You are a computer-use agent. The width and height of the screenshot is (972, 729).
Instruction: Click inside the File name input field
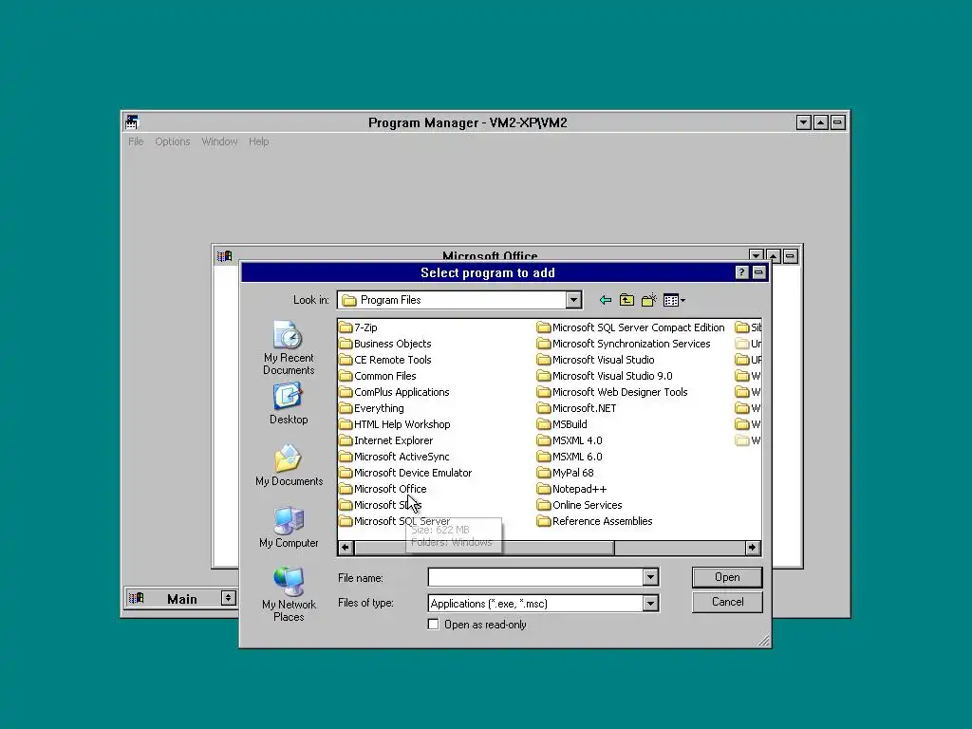point(535,577)
